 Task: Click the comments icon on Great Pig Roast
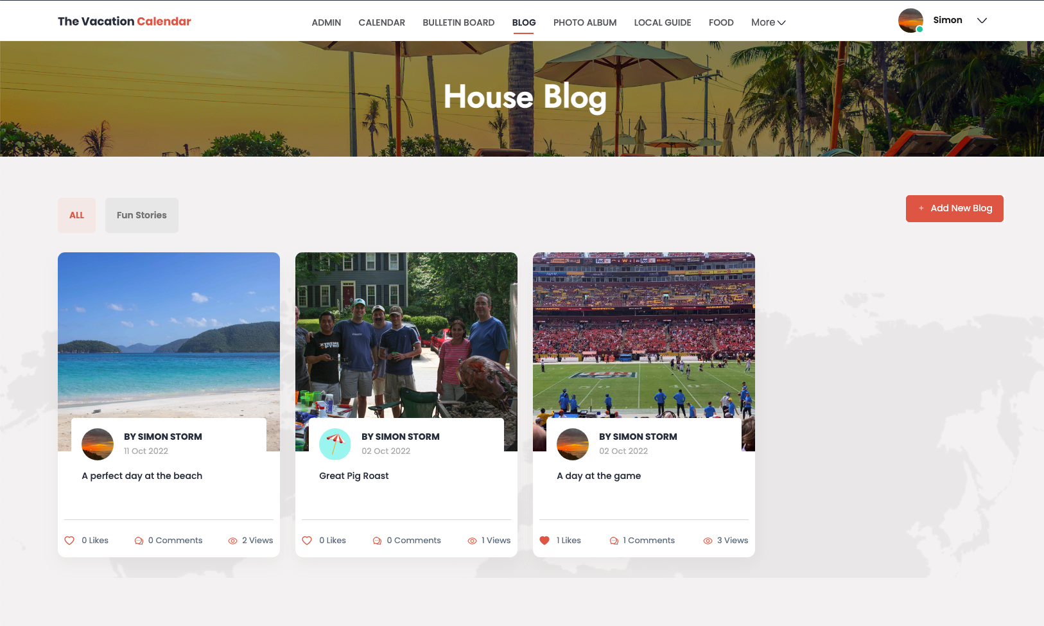(x=377, y=541)
